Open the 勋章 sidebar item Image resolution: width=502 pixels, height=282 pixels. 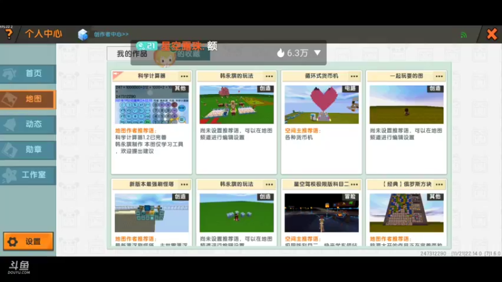(28, 150)
